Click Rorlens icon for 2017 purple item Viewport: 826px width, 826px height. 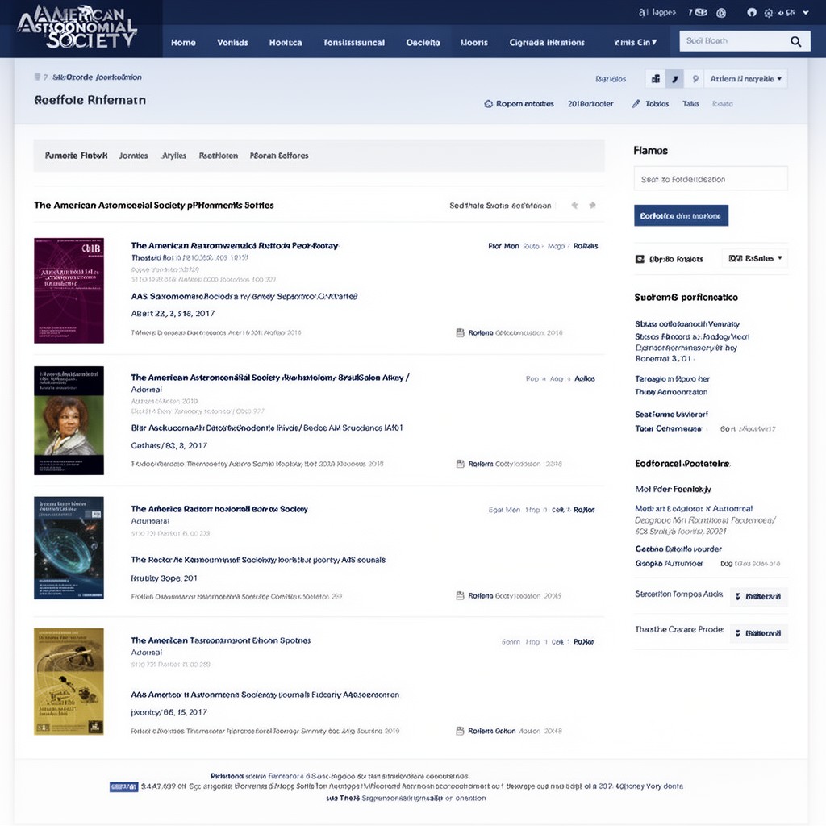click(x=460, y=333)
